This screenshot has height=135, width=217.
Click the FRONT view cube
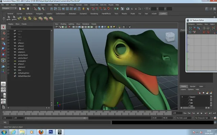tap(170, 37)
